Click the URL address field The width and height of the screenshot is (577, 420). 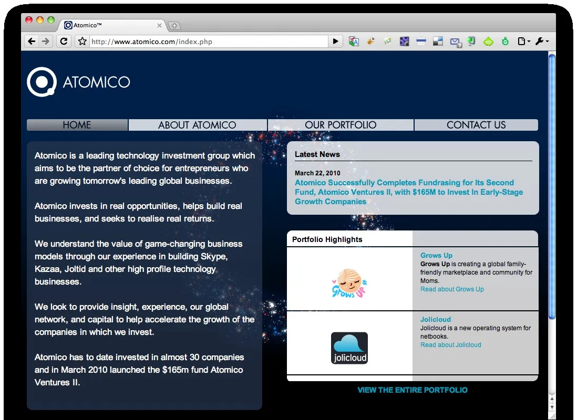[208, 41]
